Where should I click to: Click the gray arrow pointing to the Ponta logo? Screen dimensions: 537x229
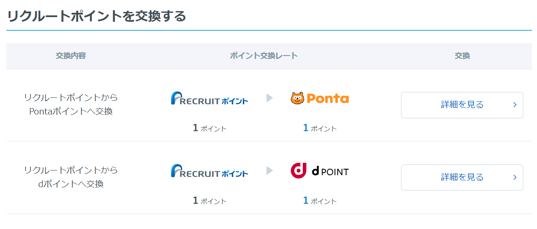click(x=269, y=98)
